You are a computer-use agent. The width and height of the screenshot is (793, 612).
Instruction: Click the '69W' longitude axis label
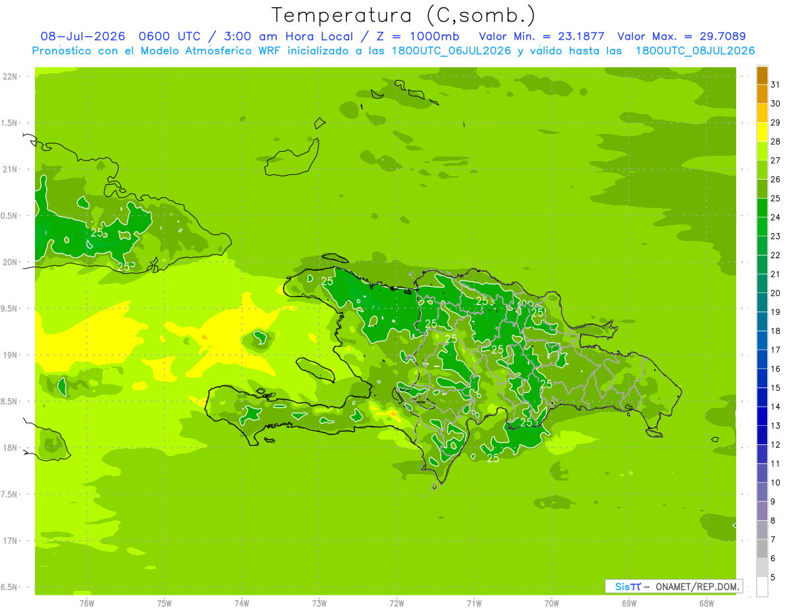(x=629, y=603)
